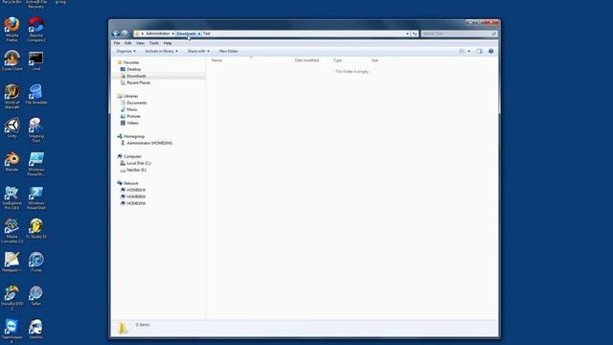
Task: Select pc.log file on desktop
Action: (60, 2)
